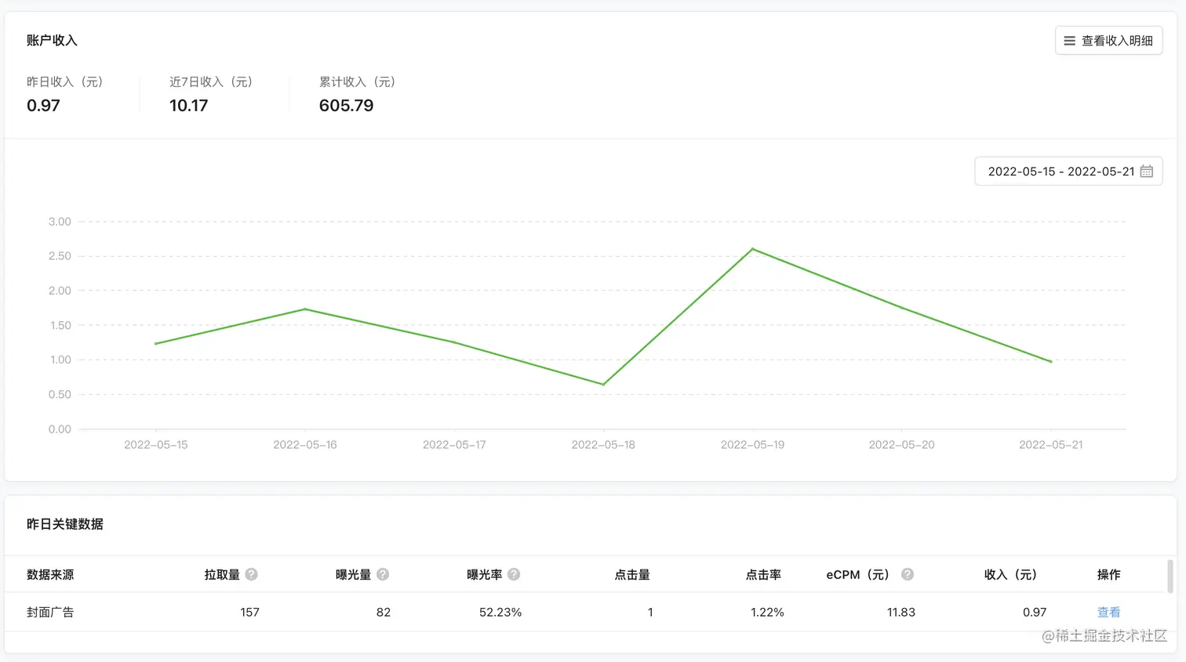1186x662 pixels.
Task: Click the 点击量 column header
Action: tap(632, 574)
